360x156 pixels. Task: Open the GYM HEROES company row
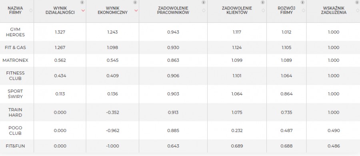pos(180,32)
